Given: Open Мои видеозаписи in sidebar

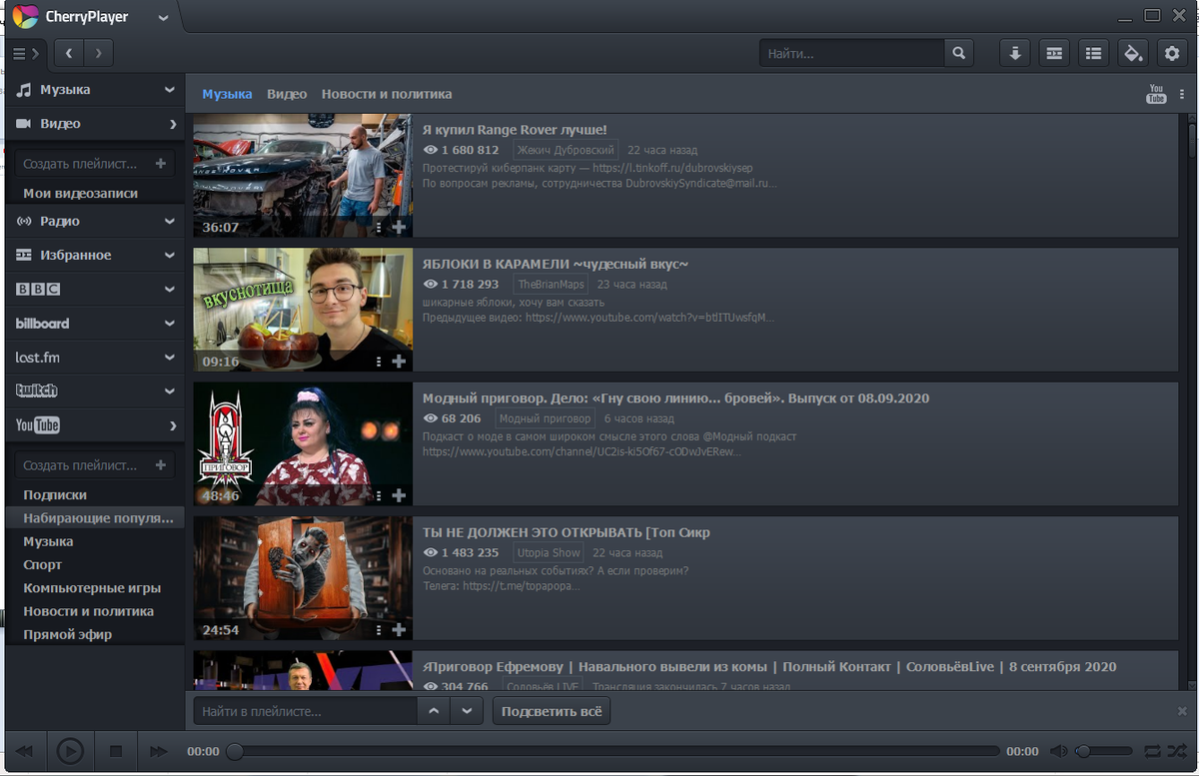Looking at the screenshot, I should point(81,194).
